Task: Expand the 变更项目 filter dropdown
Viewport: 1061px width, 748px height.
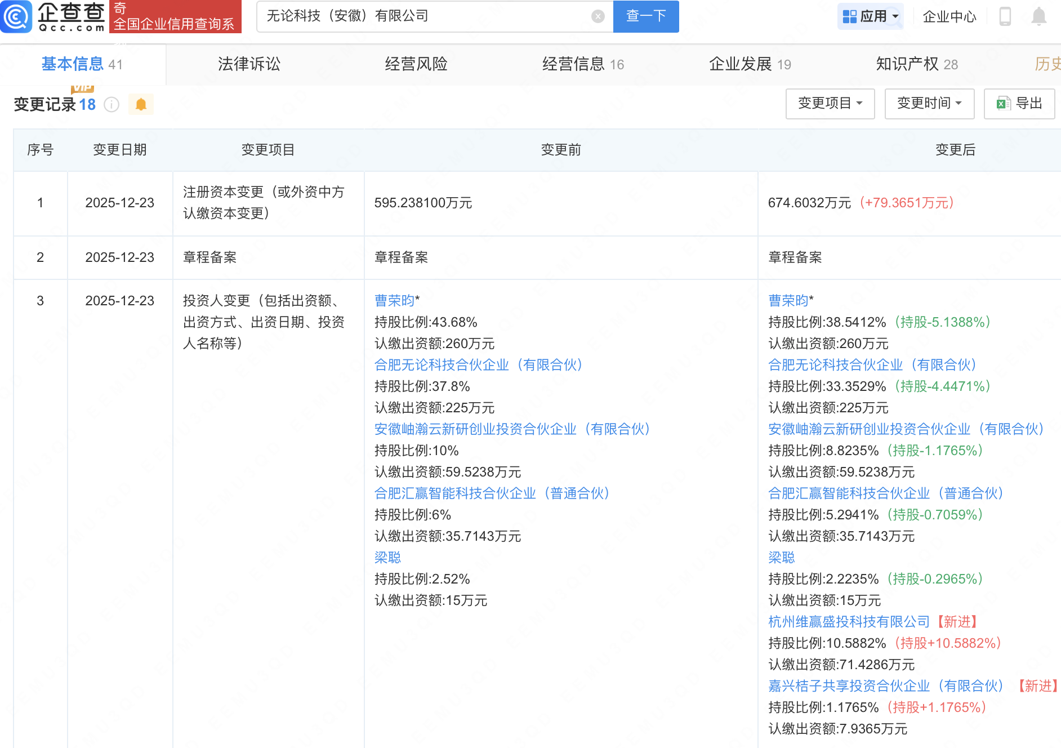Action: [x=830, y=104]
